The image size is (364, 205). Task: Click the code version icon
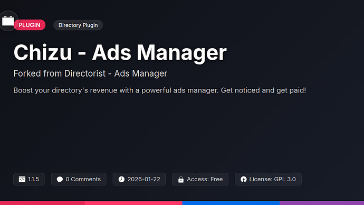22,179
